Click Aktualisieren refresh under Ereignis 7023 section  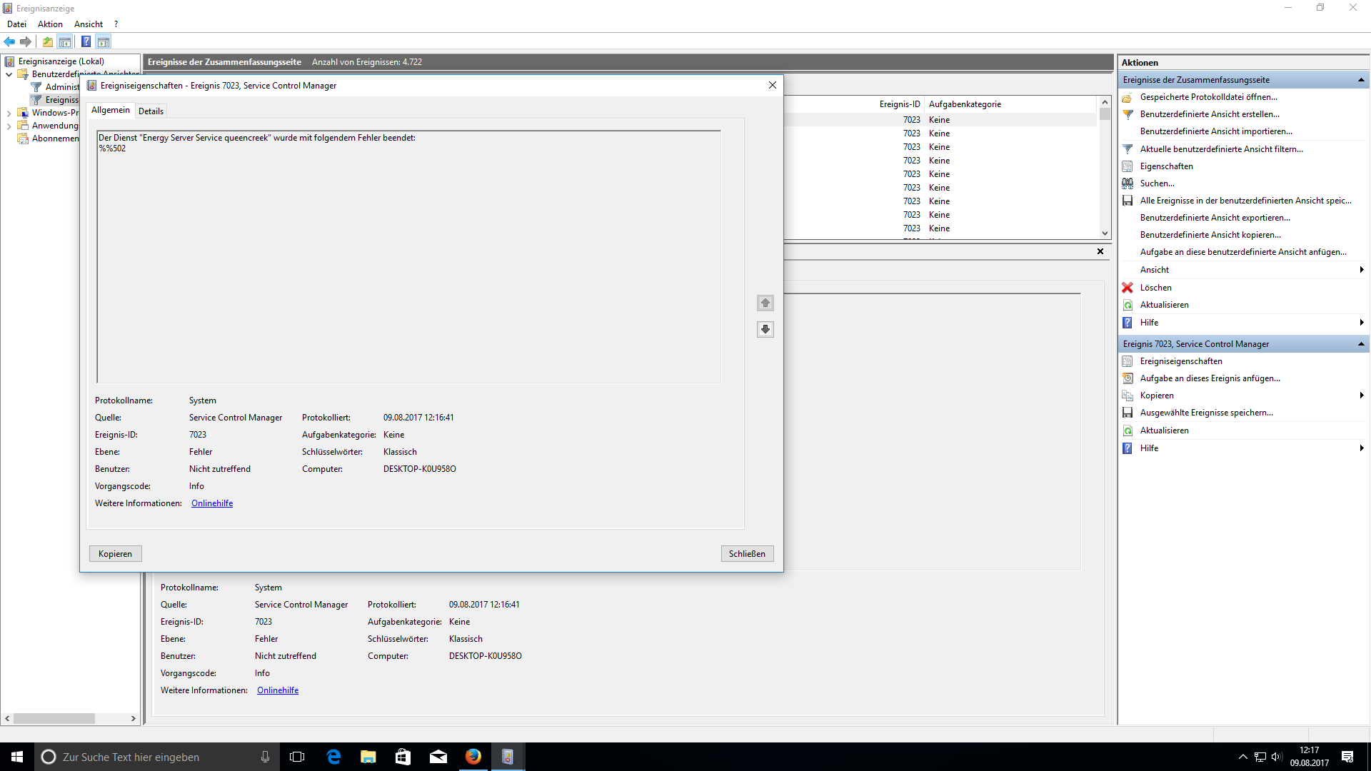click(x=1164, y=430)
